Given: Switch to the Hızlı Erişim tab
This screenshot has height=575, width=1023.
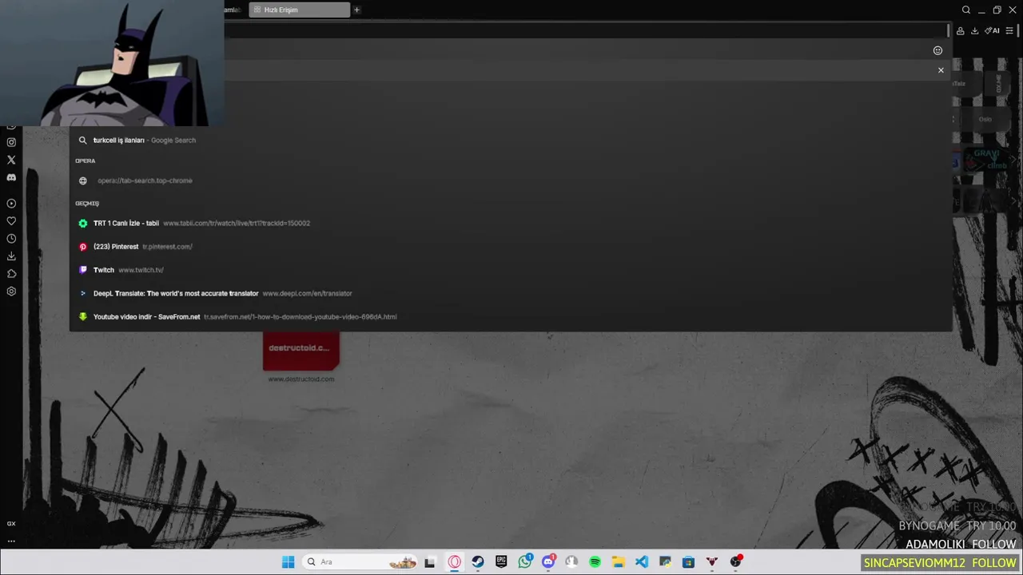Looking at the screenshot, I should click(299, 10).
